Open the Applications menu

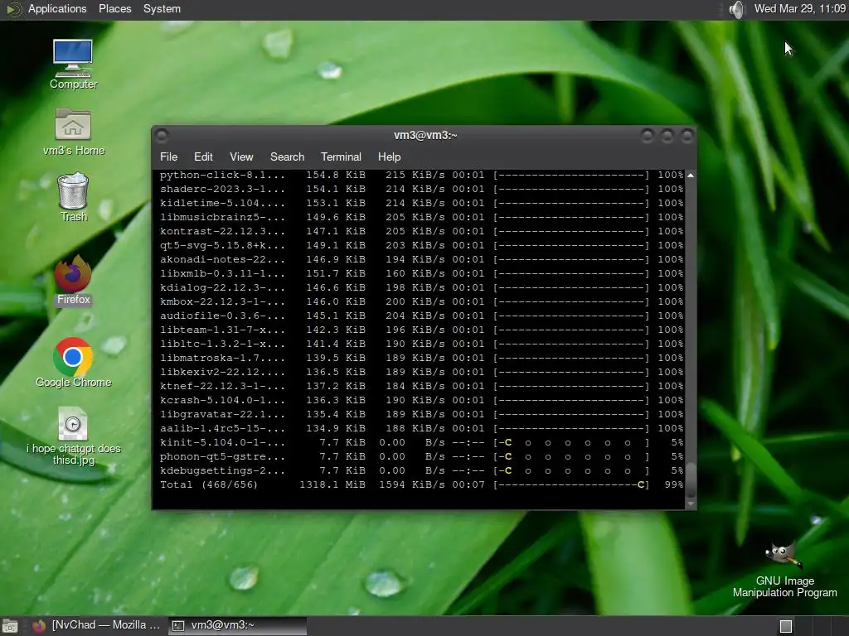click(x=57, y=8)
